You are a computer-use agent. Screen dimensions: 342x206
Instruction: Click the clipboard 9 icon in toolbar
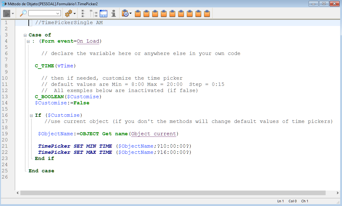(x=207, y=13)
